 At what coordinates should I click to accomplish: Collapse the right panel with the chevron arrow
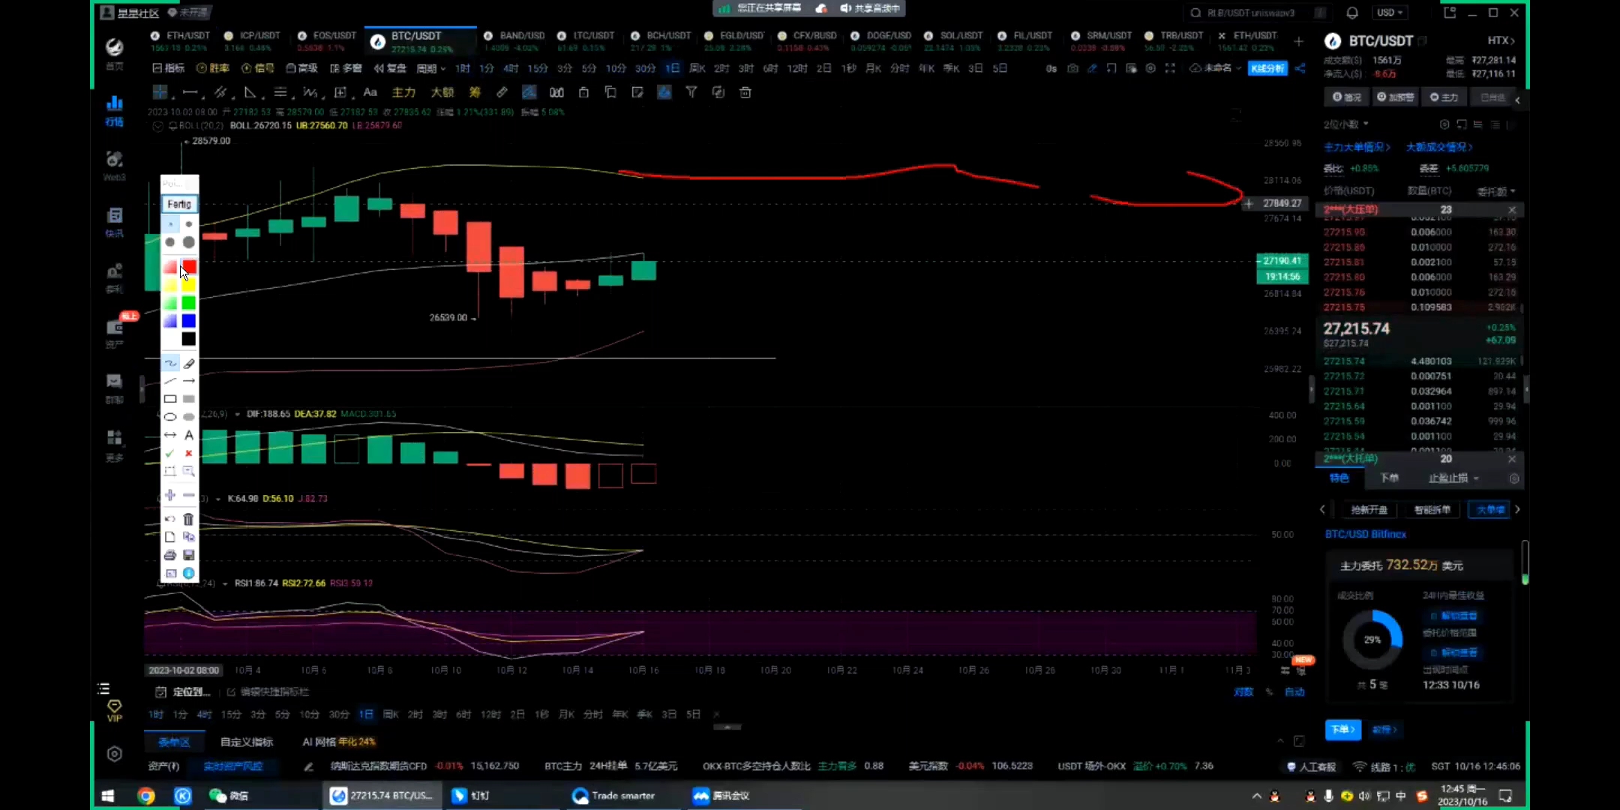(x=1517, y=100)
